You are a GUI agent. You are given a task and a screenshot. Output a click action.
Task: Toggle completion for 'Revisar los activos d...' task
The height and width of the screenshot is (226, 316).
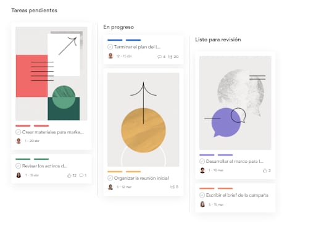(18, 165)
